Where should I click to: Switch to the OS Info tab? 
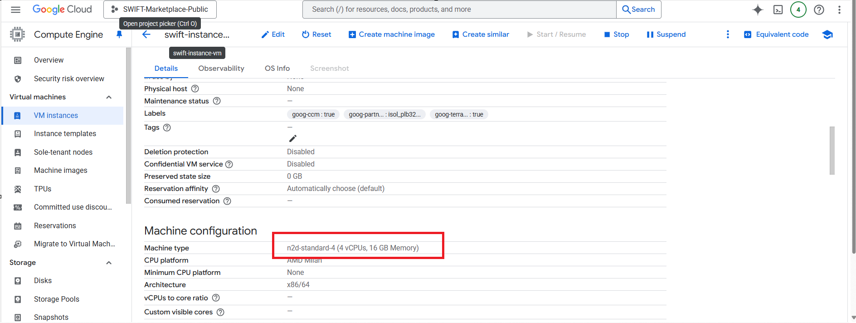[x=277, y=69]
